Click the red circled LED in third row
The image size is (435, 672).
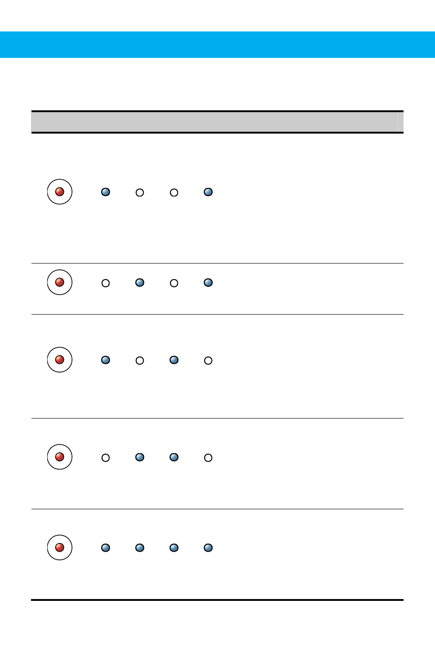pyautogui.click(x=60, y=360)
